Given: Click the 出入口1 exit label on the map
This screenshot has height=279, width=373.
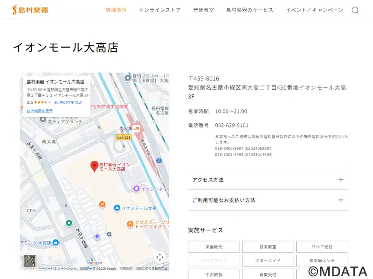Looking at the screenshot, I should (124, 137).
